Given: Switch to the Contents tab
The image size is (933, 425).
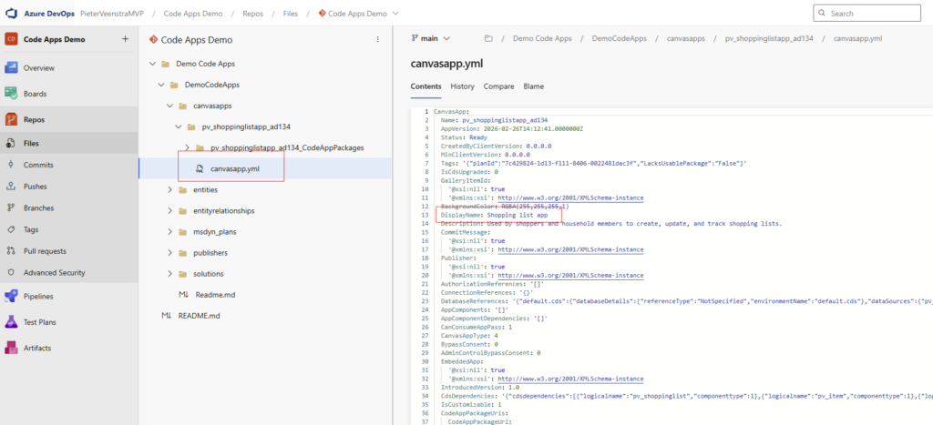Looking at the screenshot, I should coord(426,86).
